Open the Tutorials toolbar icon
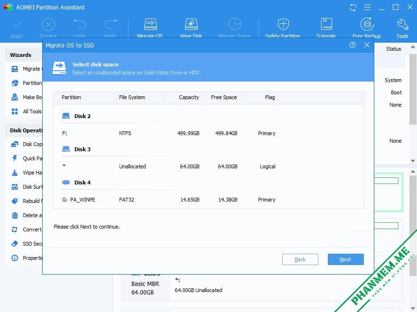The image size is (417, 312). pos(326,24)
